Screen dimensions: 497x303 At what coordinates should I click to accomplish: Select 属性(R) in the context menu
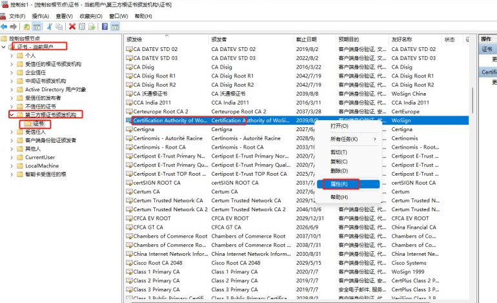(x=340, y=184)
